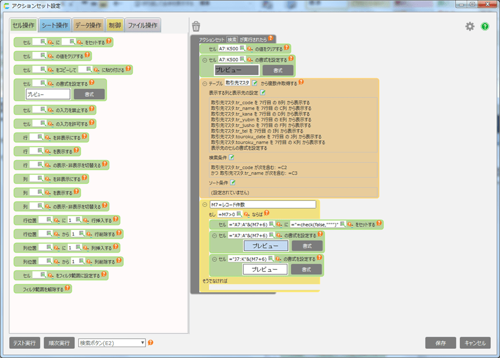Click edit icon beside 表示する列と表示先の設定
This screenshot has height=358, width=500.
tap(263, 92)
